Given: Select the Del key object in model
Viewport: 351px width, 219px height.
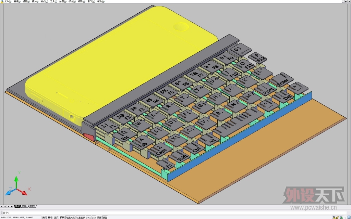Looking at the screenshot, I should coord(283,96).
